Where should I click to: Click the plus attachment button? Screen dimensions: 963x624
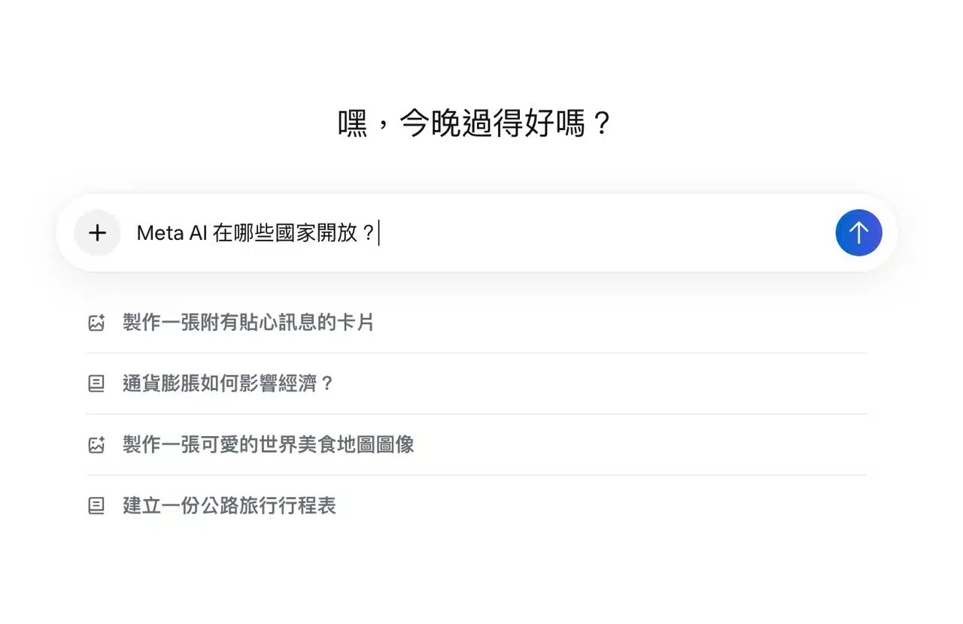tap(97, 233)
